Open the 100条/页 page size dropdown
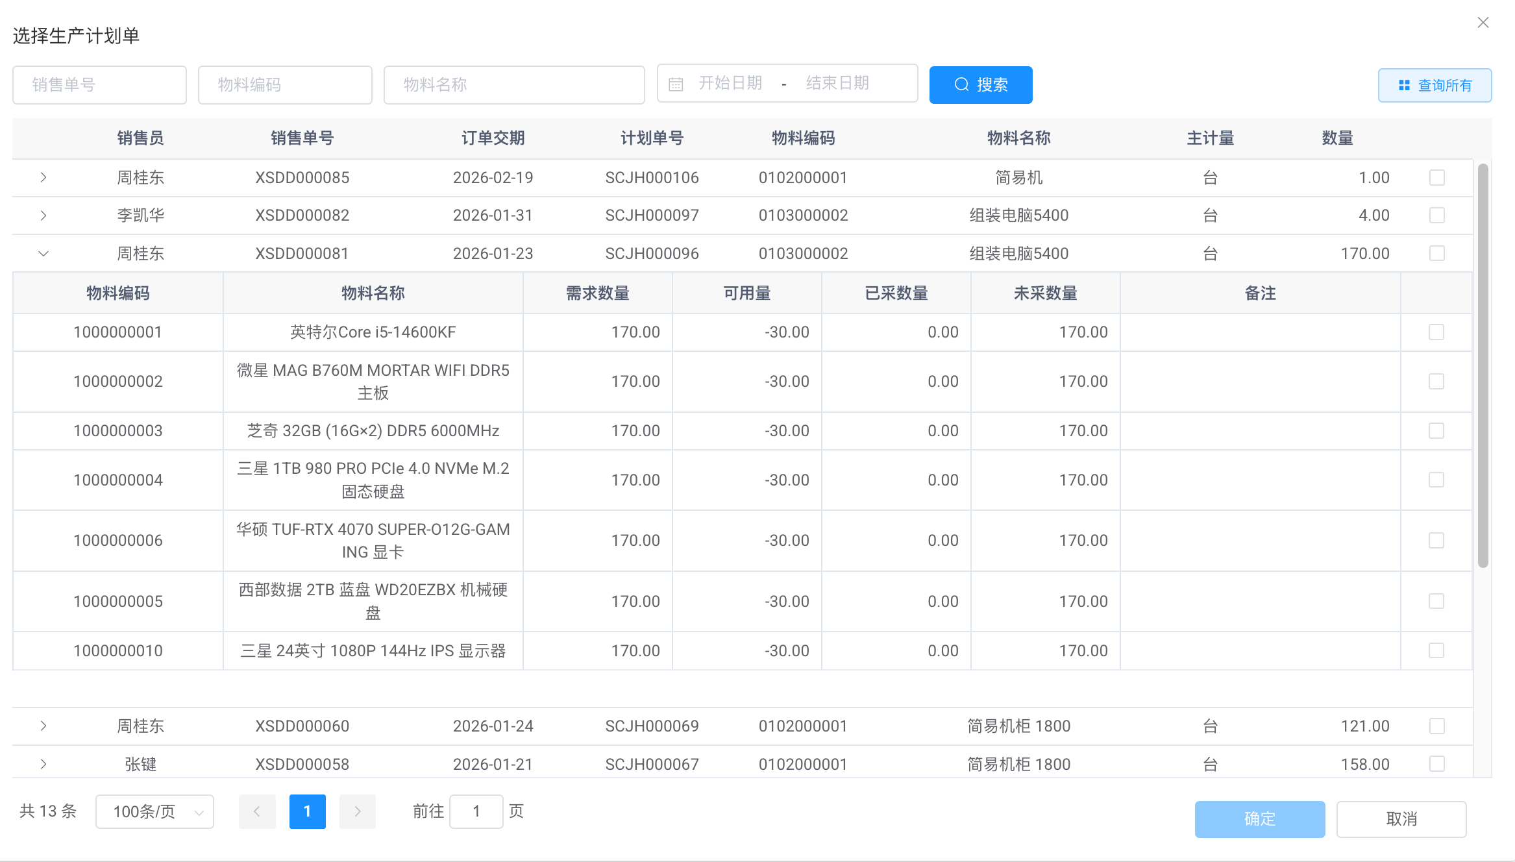This screenshot has height=862, width=1515. [154, 811]
